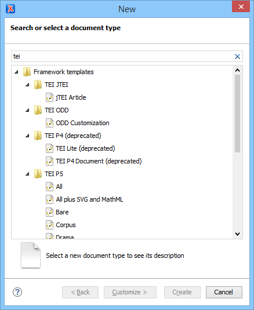This screenshot has height=310, width=254.
Task: Select the All template under TEI P5
Action: click(x=59, y=187)
